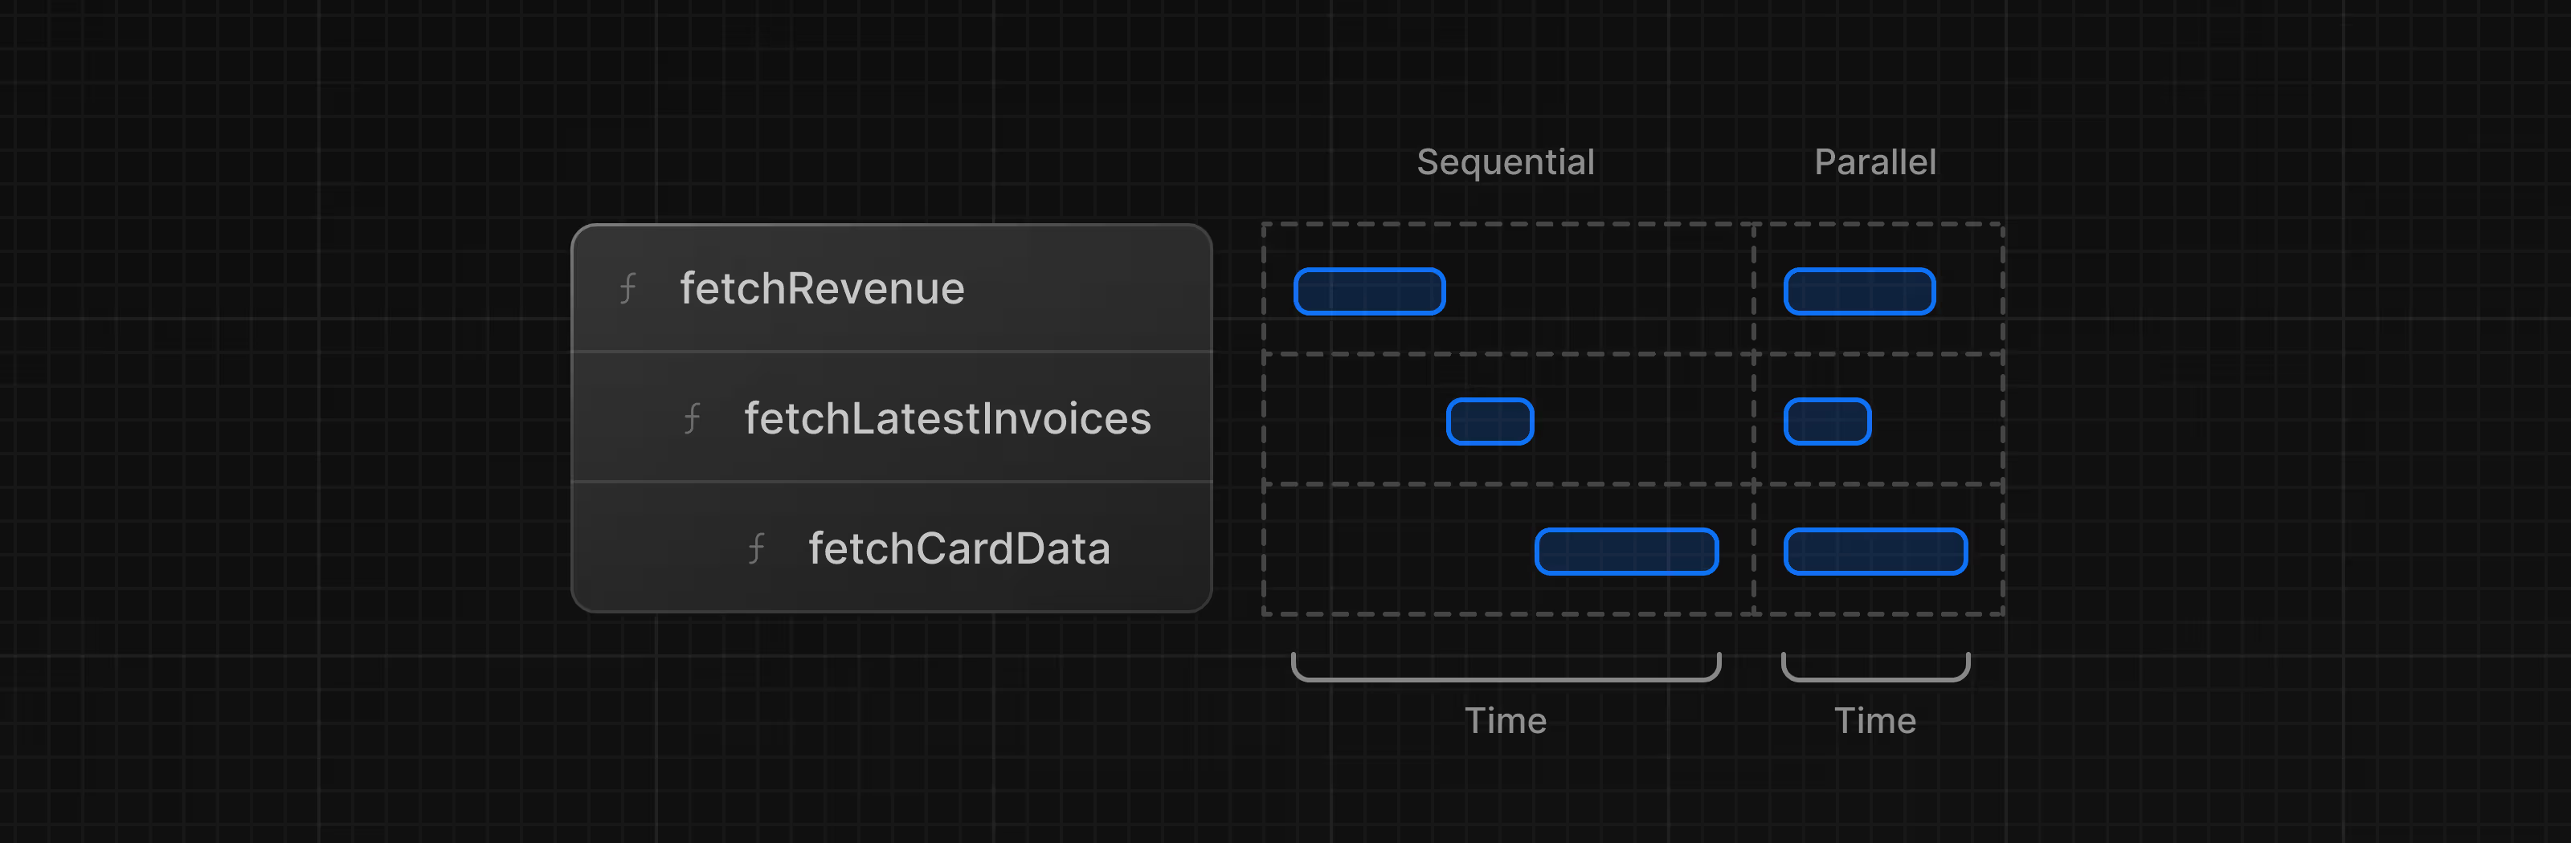Select the fetchLatestInvoices text label
Screen dimensions: 2571x843
coord(947,419)
